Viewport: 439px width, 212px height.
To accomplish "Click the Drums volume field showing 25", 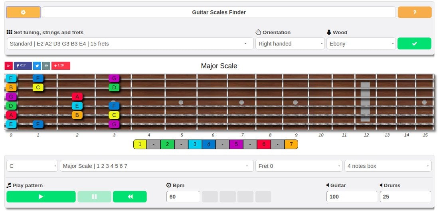I will 405,196.
